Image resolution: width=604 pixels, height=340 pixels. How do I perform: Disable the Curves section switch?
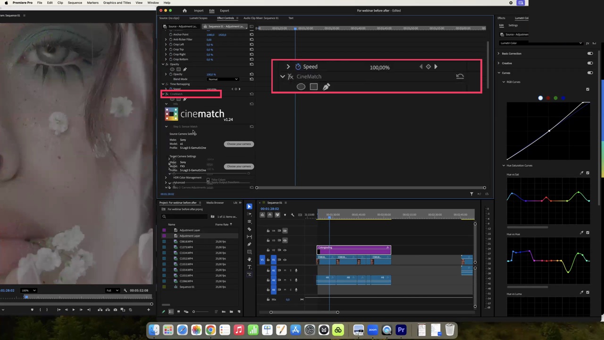(590, 73)
